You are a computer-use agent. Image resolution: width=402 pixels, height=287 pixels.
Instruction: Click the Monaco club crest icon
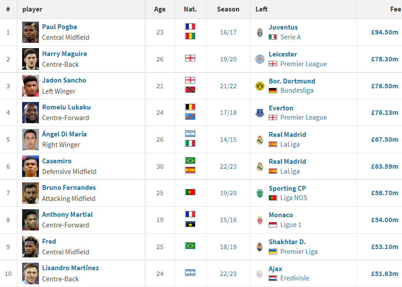coord(260,220)
